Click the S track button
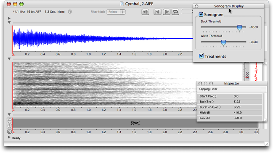Screen dimensions: 273x153 point(10,126)
